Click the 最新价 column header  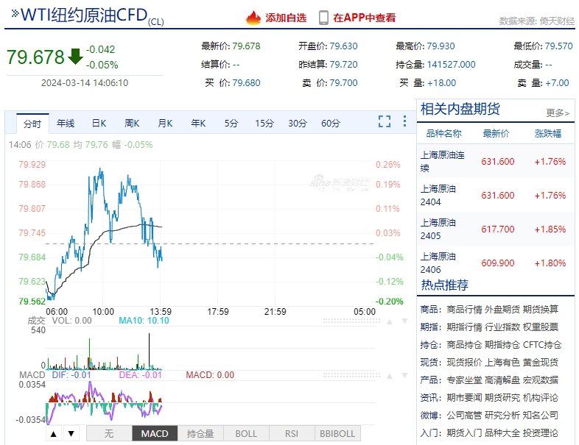point(496,133)
